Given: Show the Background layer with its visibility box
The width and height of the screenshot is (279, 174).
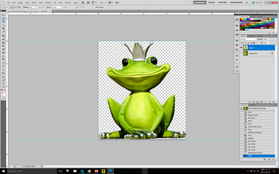Looking at the screenshot, I should tap(242, 53).
